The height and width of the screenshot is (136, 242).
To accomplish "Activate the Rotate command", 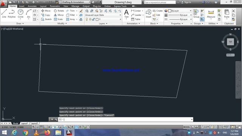I will click(59, 11).
